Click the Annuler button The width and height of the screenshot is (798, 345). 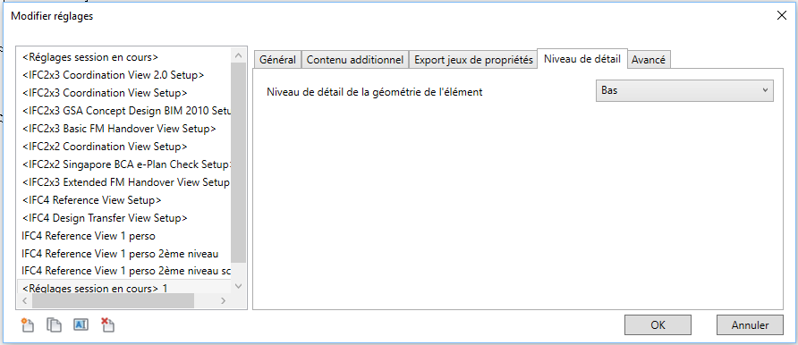[751, 324]
